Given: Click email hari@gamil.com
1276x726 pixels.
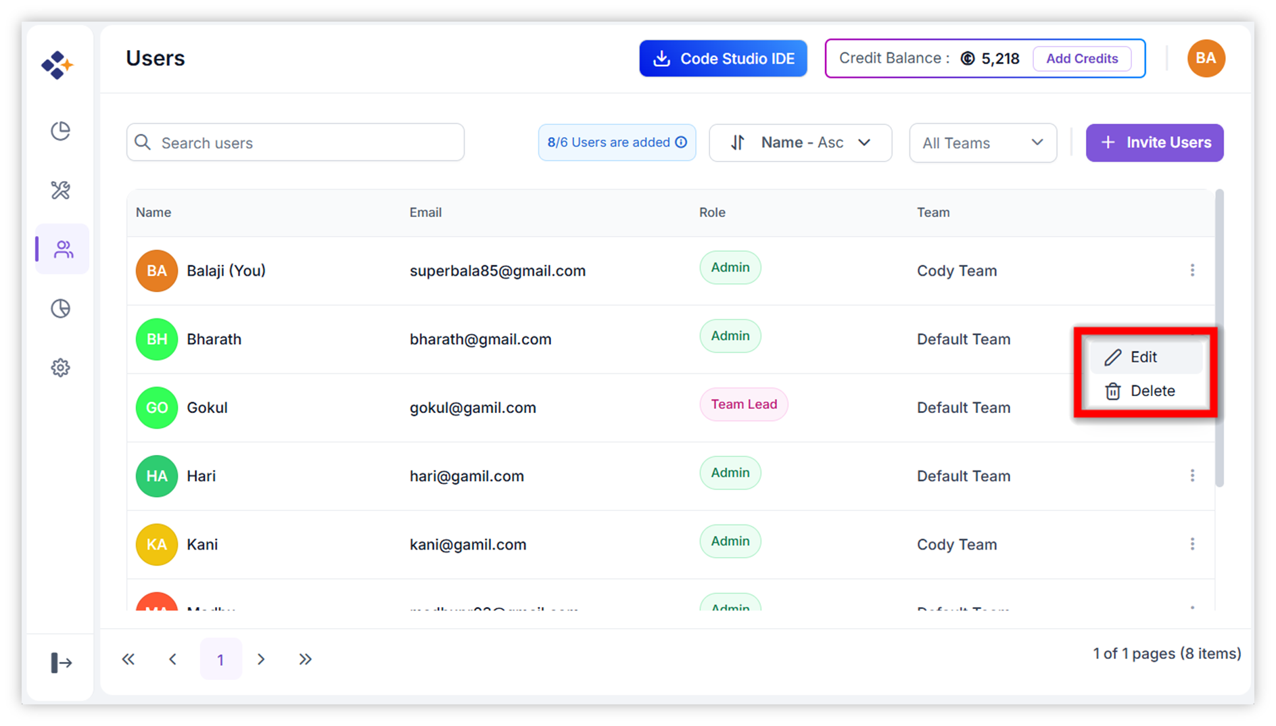Looking at the screenshot, I should 467,476.
